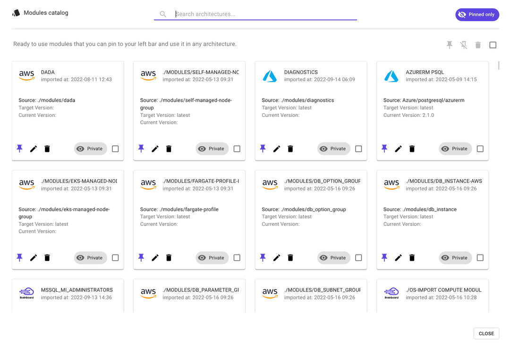Delete the AZURERM PSQL module
Image resolution: width=510 pixels, height=347 pixels.
412,149
